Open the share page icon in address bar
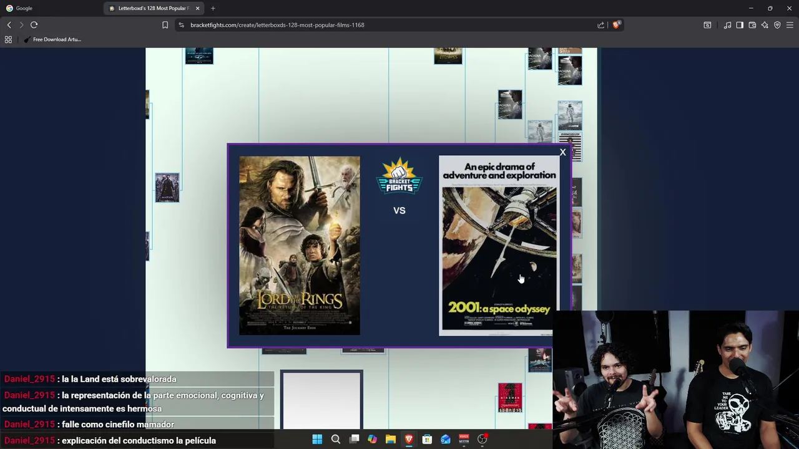Image resolution: width=799 pixels, height=449 pixels. click(x=600, y=25)
